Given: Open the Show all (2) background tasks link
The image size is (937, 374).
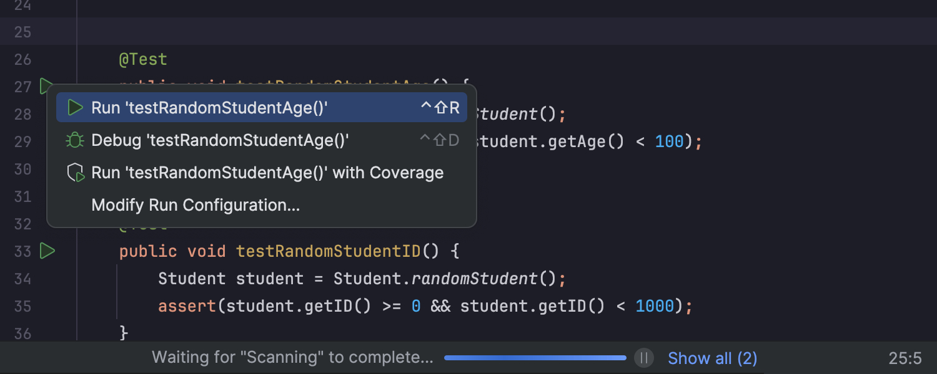Looking at the screenshot, I should 713,358.
